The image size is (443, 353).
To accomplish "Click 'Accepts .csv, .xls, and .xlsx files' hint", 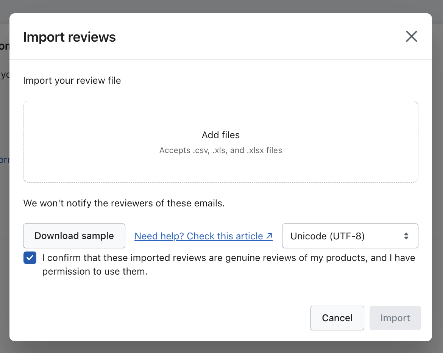I will (x=221, y=150).
